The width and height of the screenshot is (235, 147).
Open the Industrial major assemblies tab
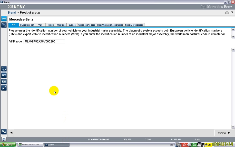coord(110,25)
